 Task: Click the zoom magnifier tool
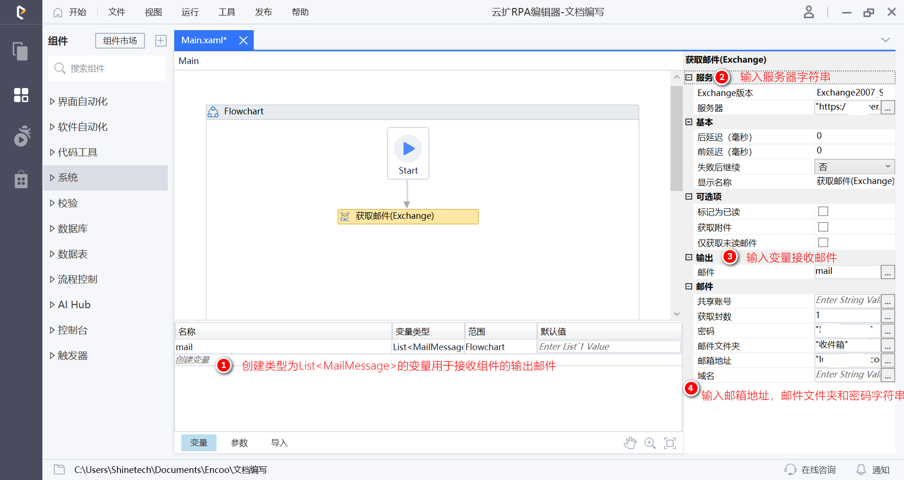pyautogui.click(x=650, y=443)
